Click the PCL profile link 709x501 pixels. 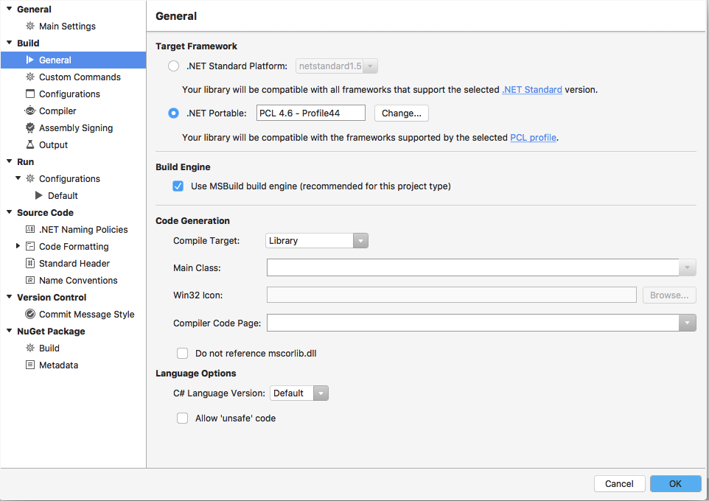[533, 137]
